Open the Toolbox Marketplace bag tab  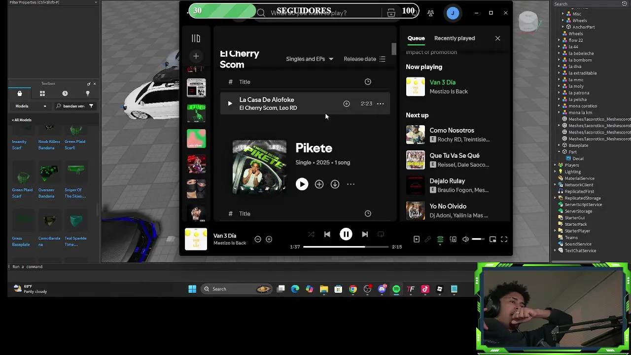tap(20, 93)
